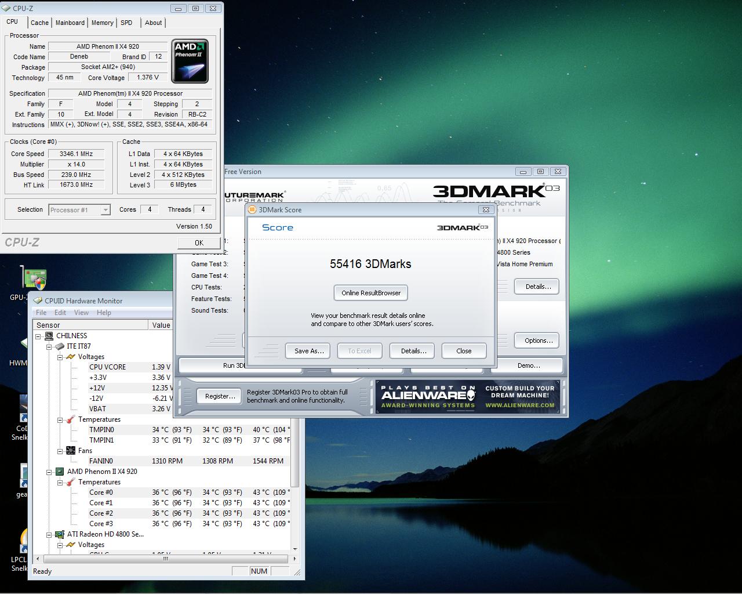Click the Online ResultBrowser button
Image resolution: width=742 pixels, height=594 pixels.
[371, 293]
